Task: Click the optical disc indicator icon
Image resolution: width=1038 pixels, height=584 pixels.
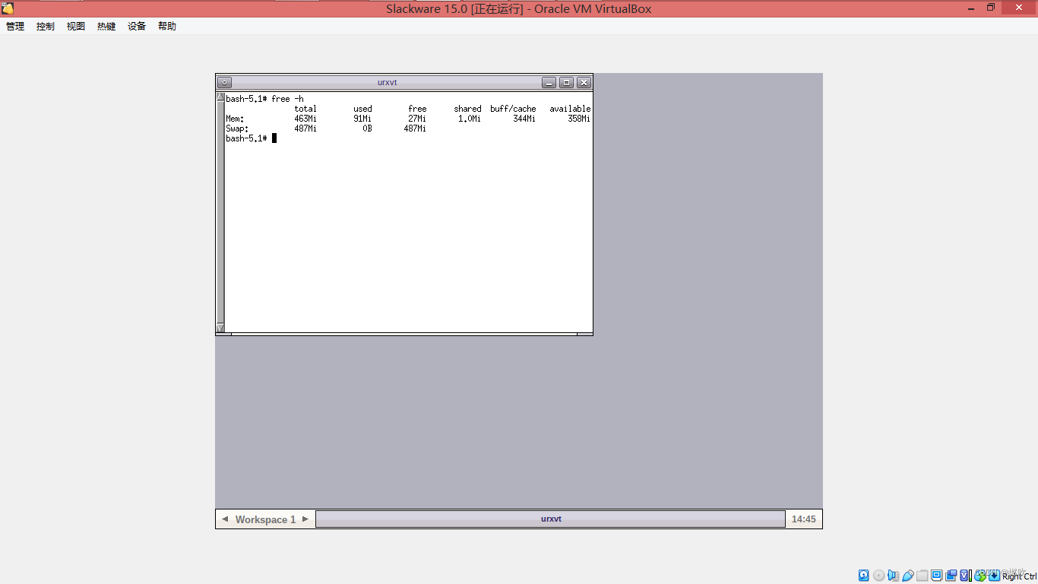Action: (x=878, y=576)
